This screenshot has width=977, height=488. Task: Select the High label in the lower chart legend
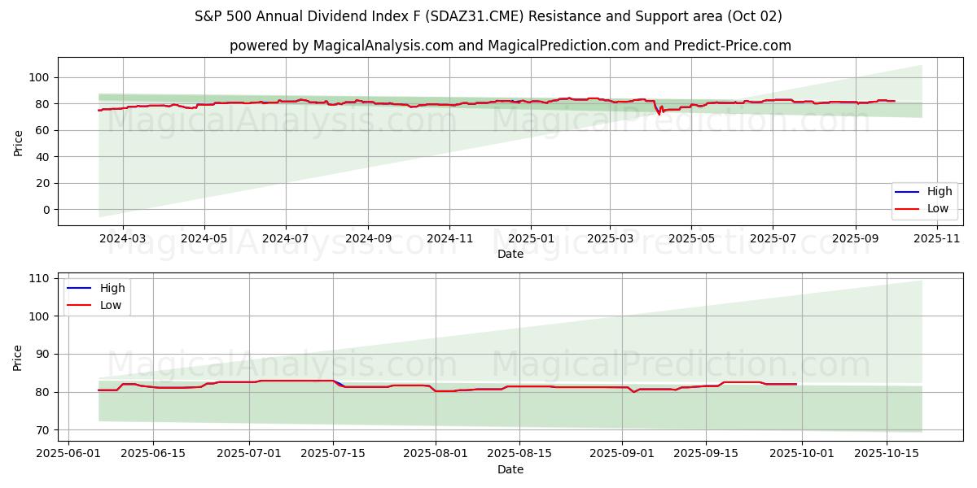(x=112, y=288)
